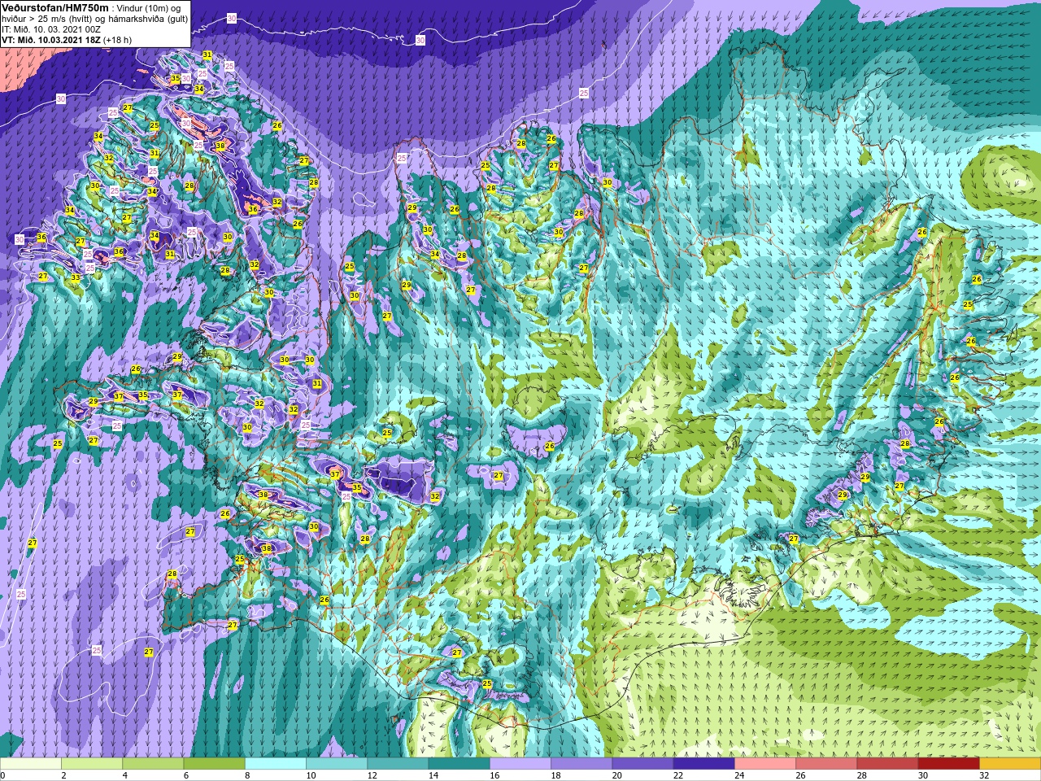Screen dimensions: 1041x781
Task: Click the lavender 16–18 m/s legend swatch
Action: pyautogui.click(x=520, y=764)
